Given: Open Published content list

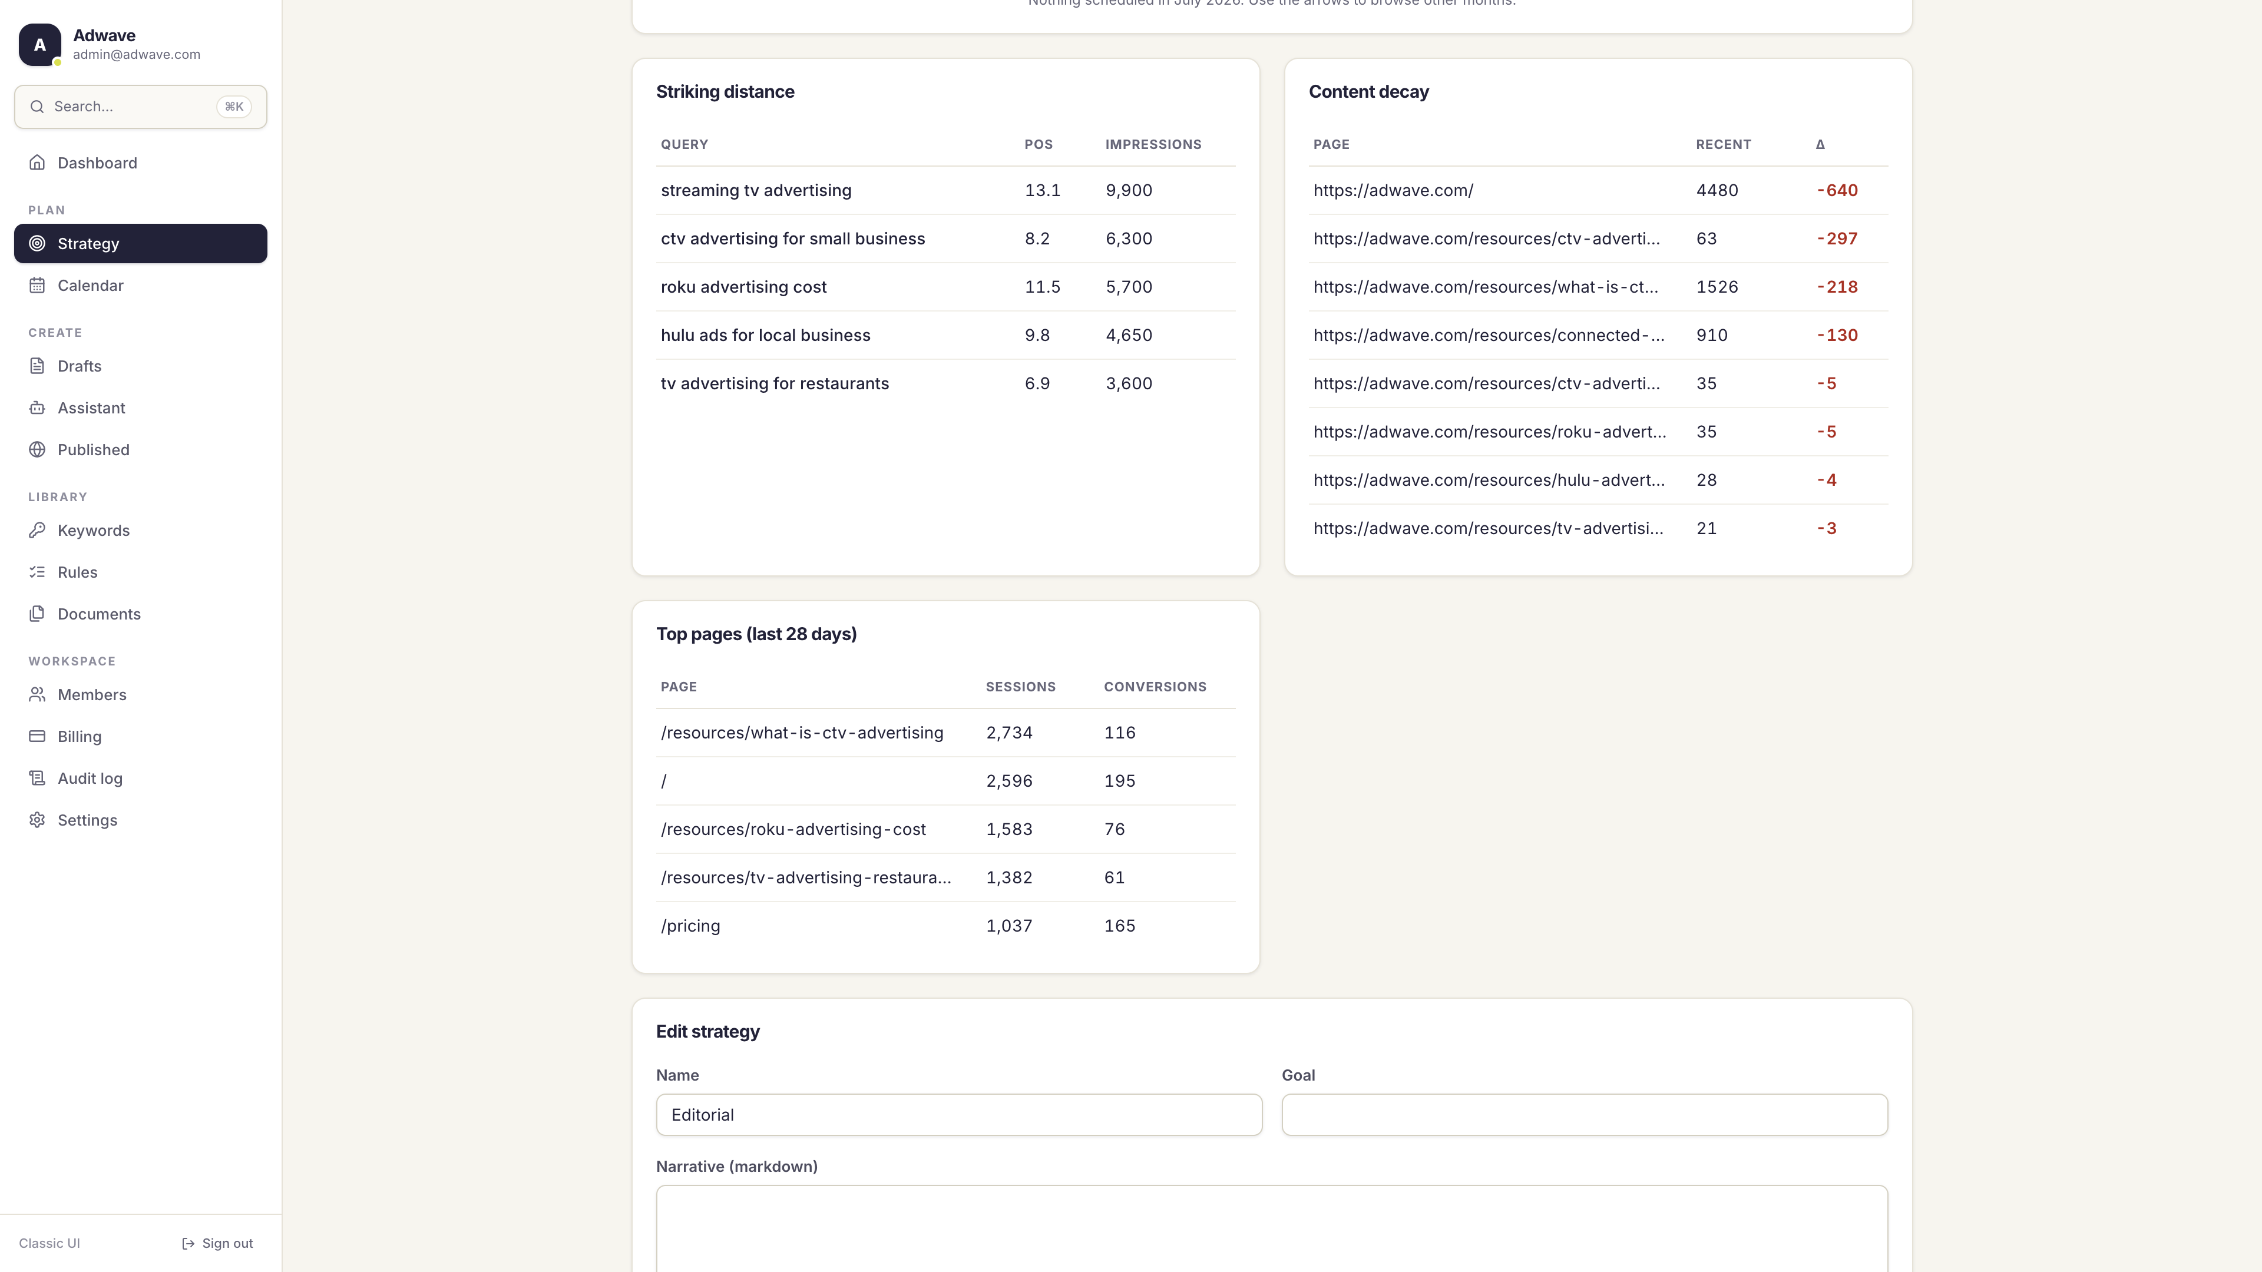Looking at the screenshot, I should [x=141, y=449].
